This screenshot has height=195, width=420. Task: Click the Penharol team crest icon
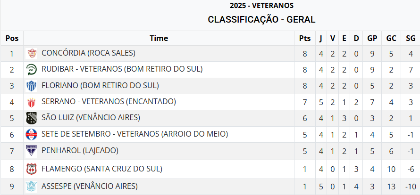coord(32,151)
